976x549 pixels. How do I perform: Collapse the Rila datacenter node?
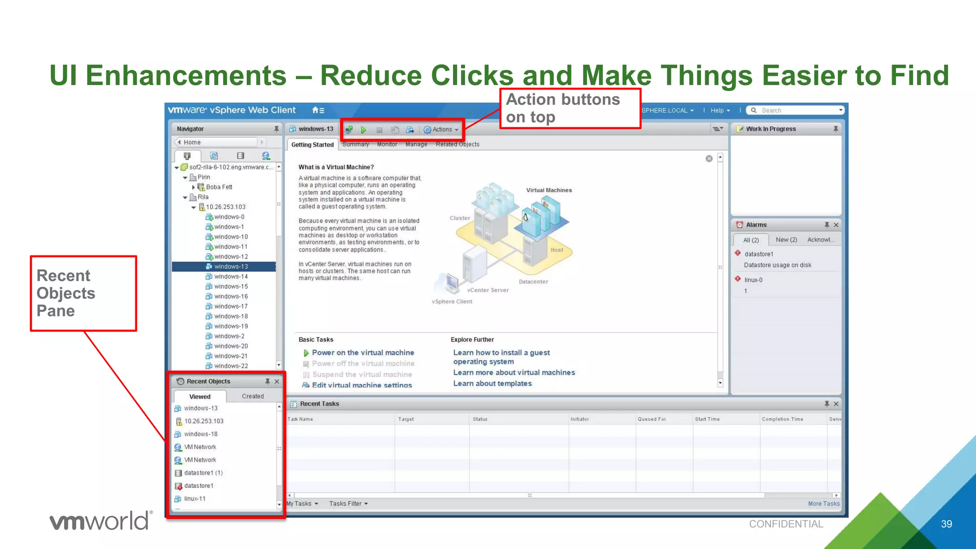(x=185, y=198)
